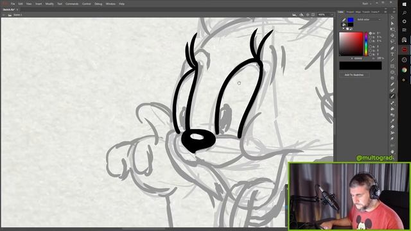
Task: Select the Free Transform tool
Action: coord(392,30)
